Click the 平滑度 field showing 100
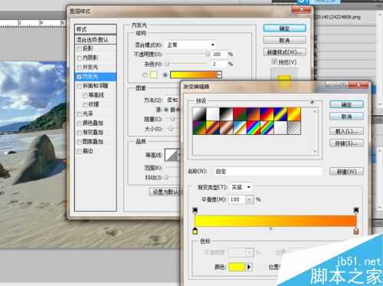383x286 pixels. 237,199
